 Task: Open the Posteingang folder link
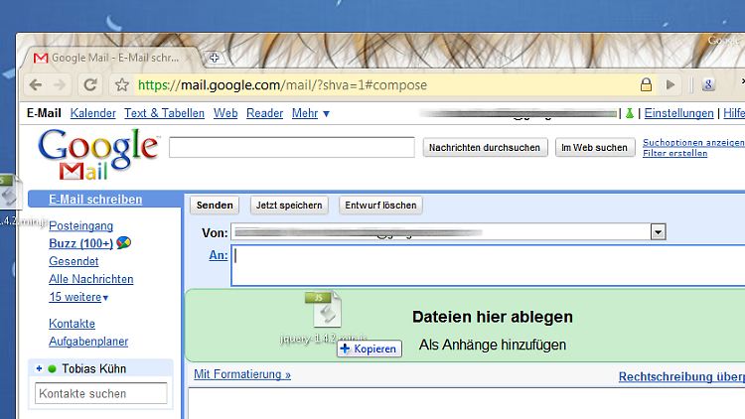(80, 225)
